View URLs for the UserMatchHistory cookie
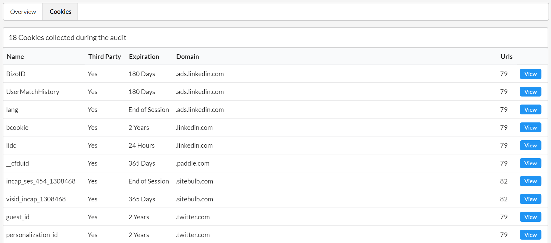The height and width of the screenshot is (243, 551). (530, 92)
